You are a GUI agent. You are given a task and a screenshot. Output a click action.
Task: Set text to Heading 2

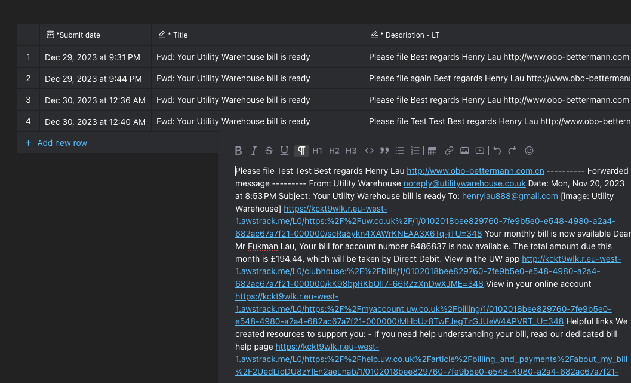pos(334,151)
